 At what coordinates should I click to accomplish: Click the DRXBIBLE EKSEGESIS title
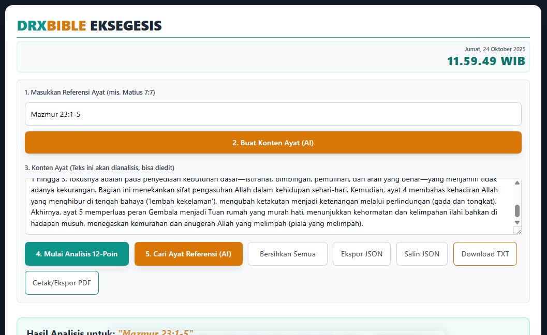point(90,25)
